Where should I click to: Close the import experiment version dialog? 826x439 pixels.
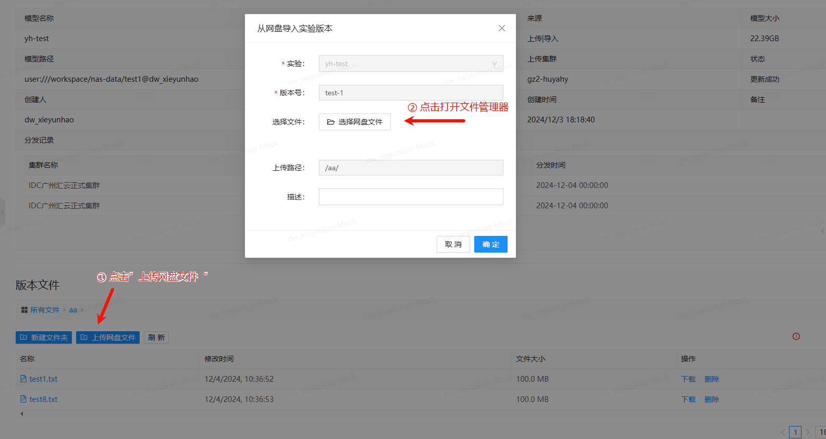click(502, 28)
